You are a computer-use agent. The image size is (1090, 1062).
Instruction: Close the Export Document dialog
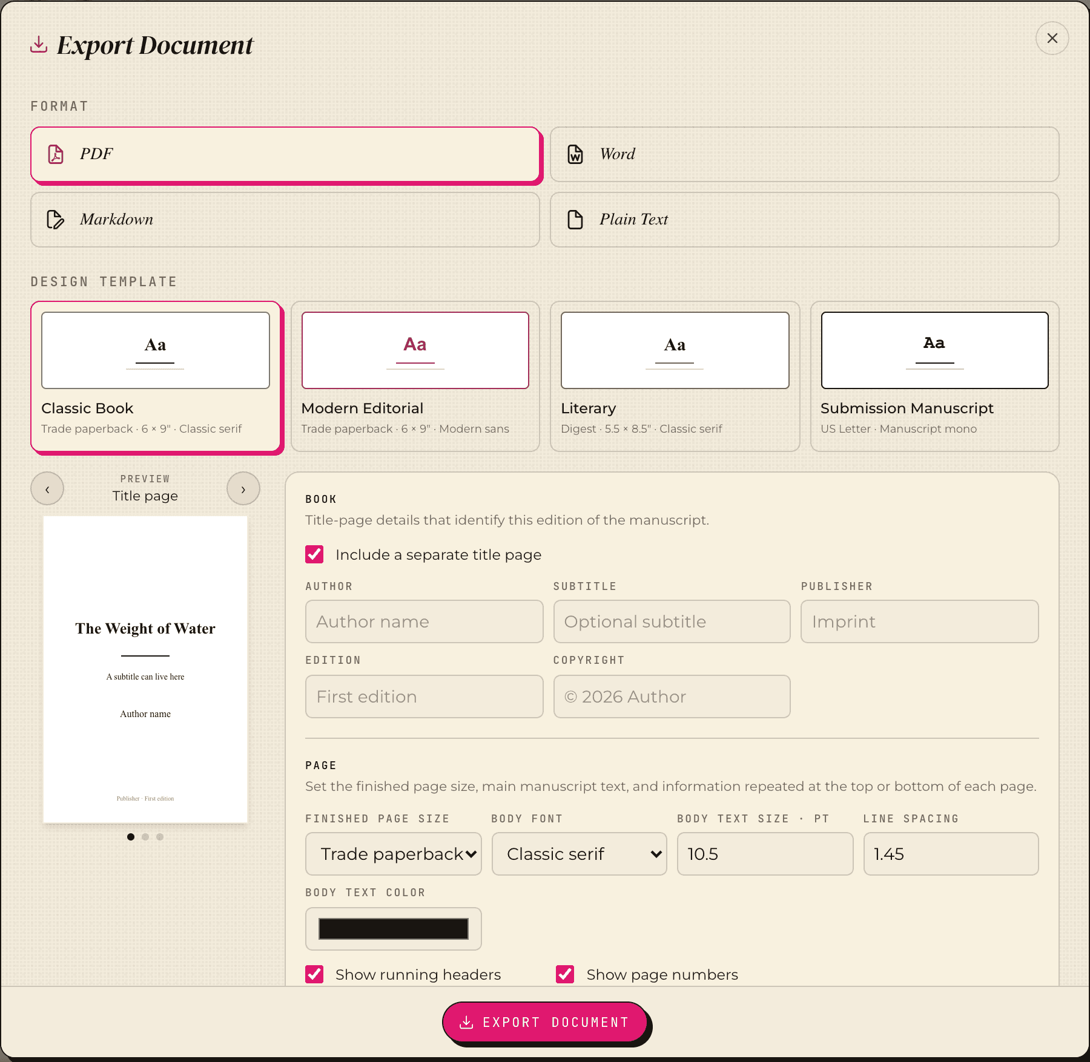coord(1052,38)
